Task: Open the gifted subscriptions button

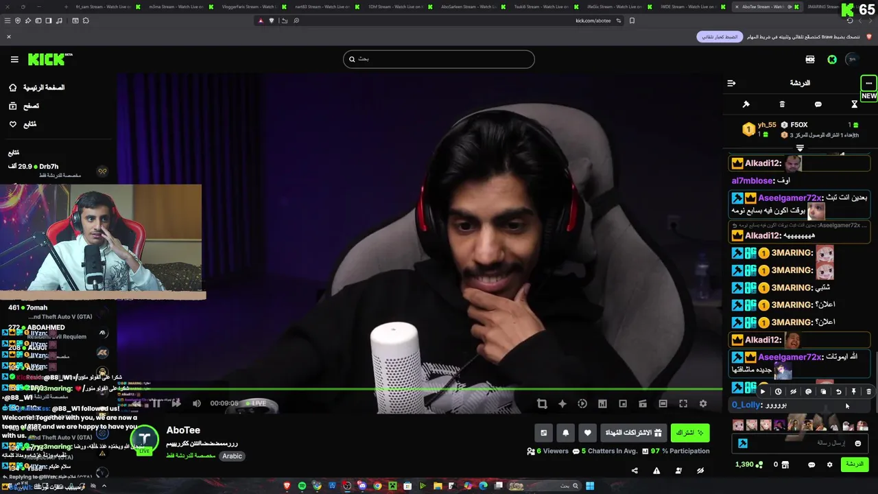Action: coord(632,433)
